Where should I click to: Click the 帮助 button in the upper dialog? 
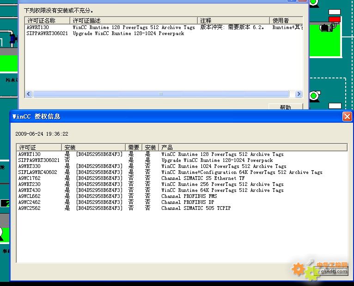click(x=285, y=107)
